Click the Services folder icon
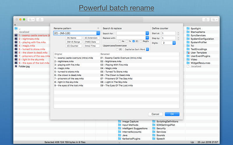The image size is (233, 145). [x=154, y=132]
